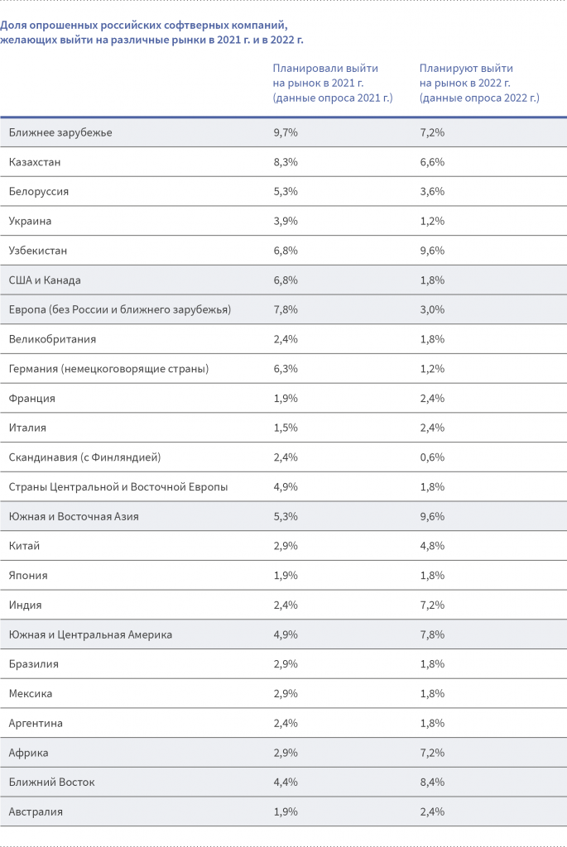Select the Южная и Восточная Азия label

click(x=74, y=516)
